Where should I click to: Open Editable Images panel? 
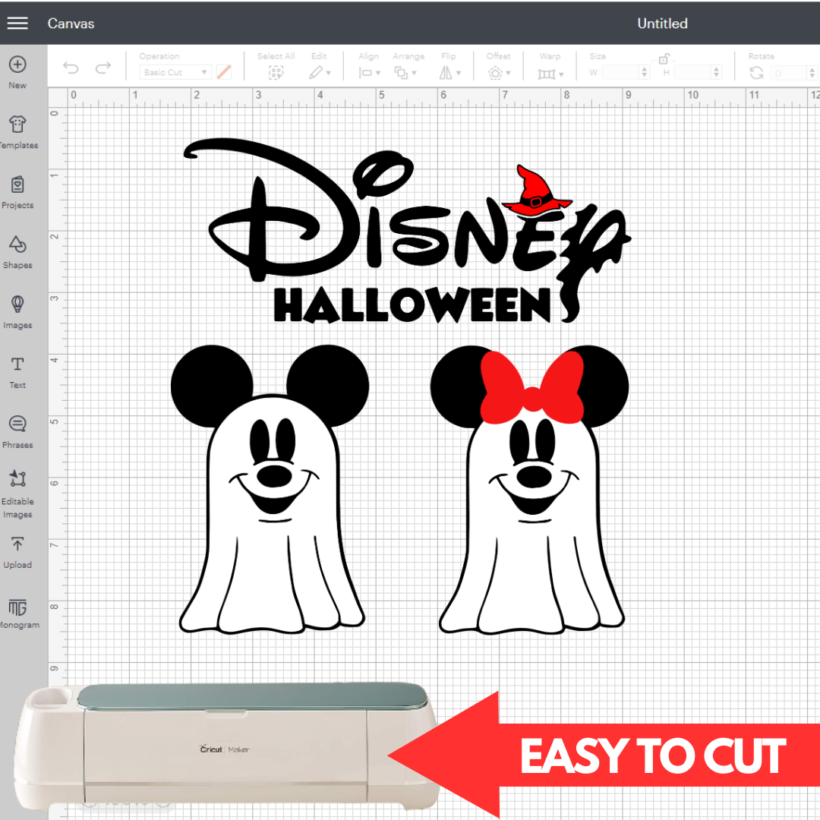(x=17, y=494)
